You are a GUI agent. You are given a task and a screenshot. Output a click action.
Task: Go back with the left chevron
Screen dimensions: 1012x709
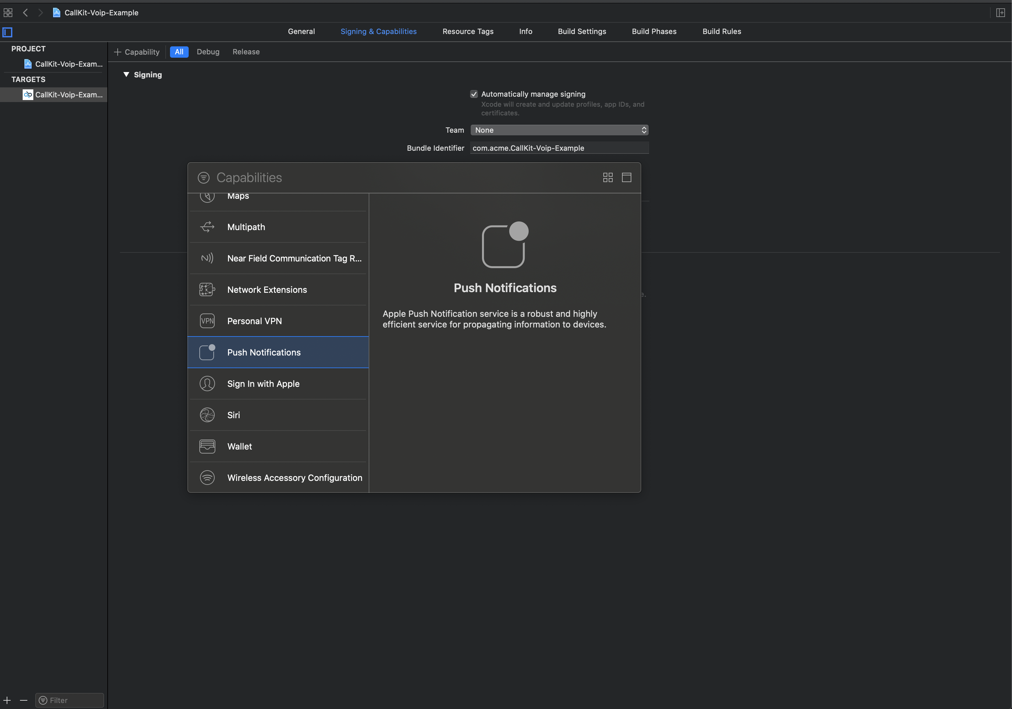pyautogui.click(x=26, y=13)
